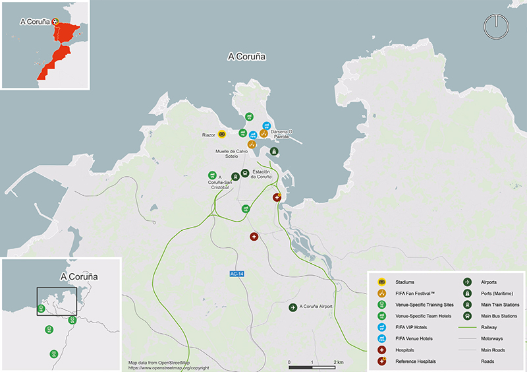Click the Venue-Specific Training Sites legend icon
Viewport: 527px width, 372px height.
point(381,305)
